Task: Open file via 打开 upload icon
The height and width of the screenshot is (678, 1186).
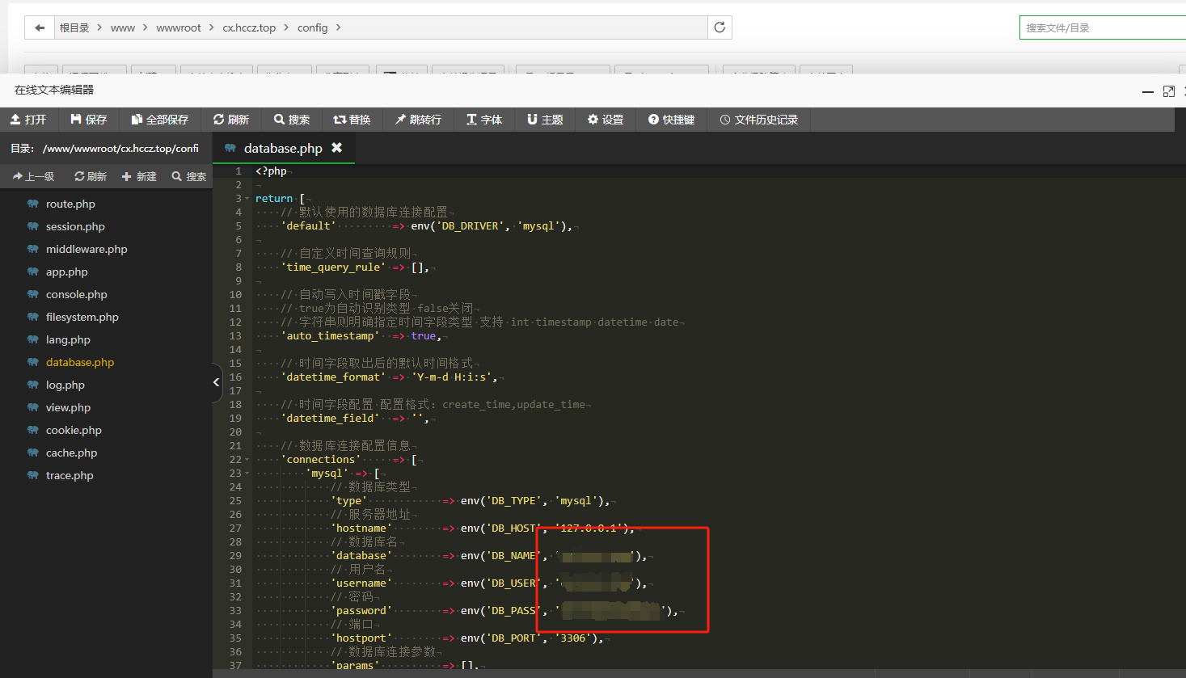Action: pyautogui.click(x=15, y=120)
